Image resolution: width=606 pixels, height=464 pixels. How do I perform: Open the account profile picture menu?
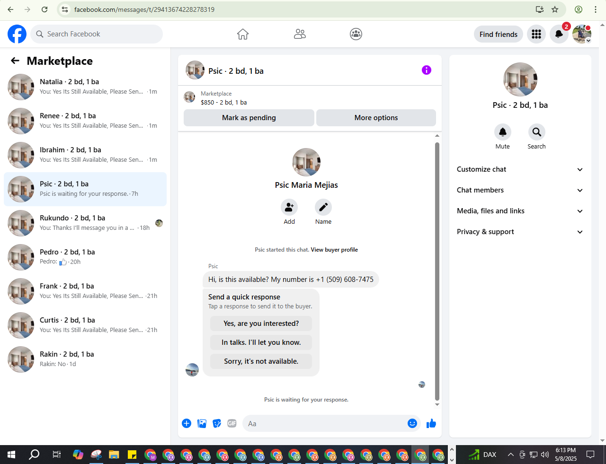582,34
